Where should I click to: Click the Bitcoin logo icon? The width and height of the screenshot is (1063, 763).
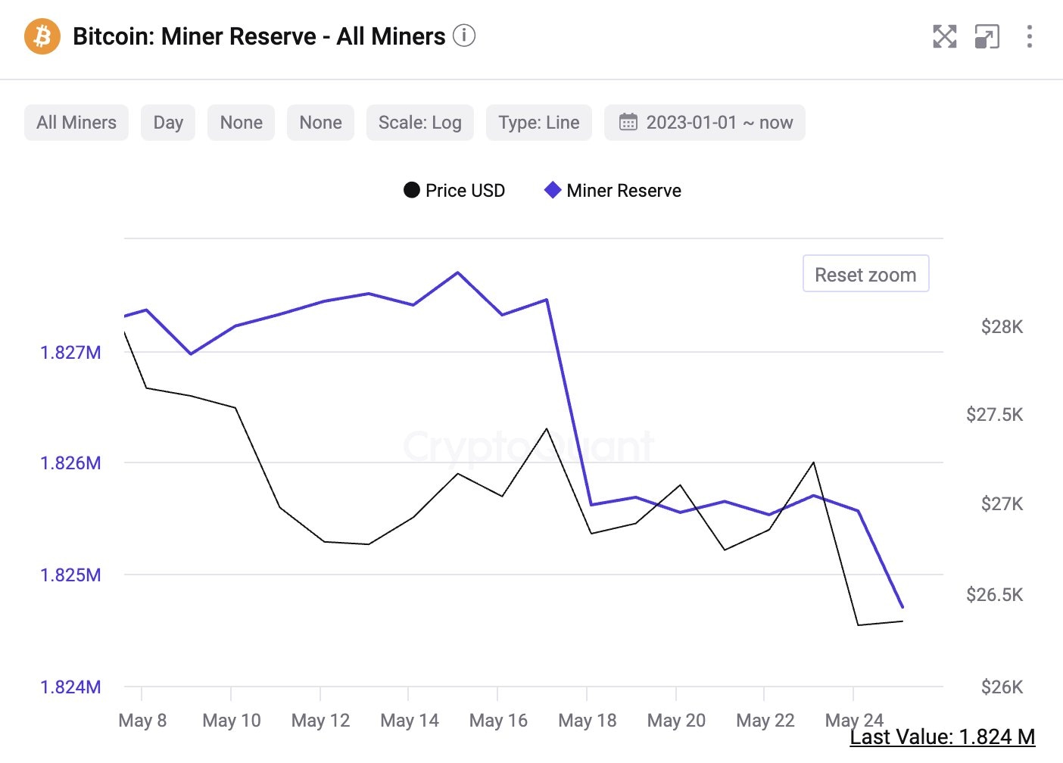point(42,36)
